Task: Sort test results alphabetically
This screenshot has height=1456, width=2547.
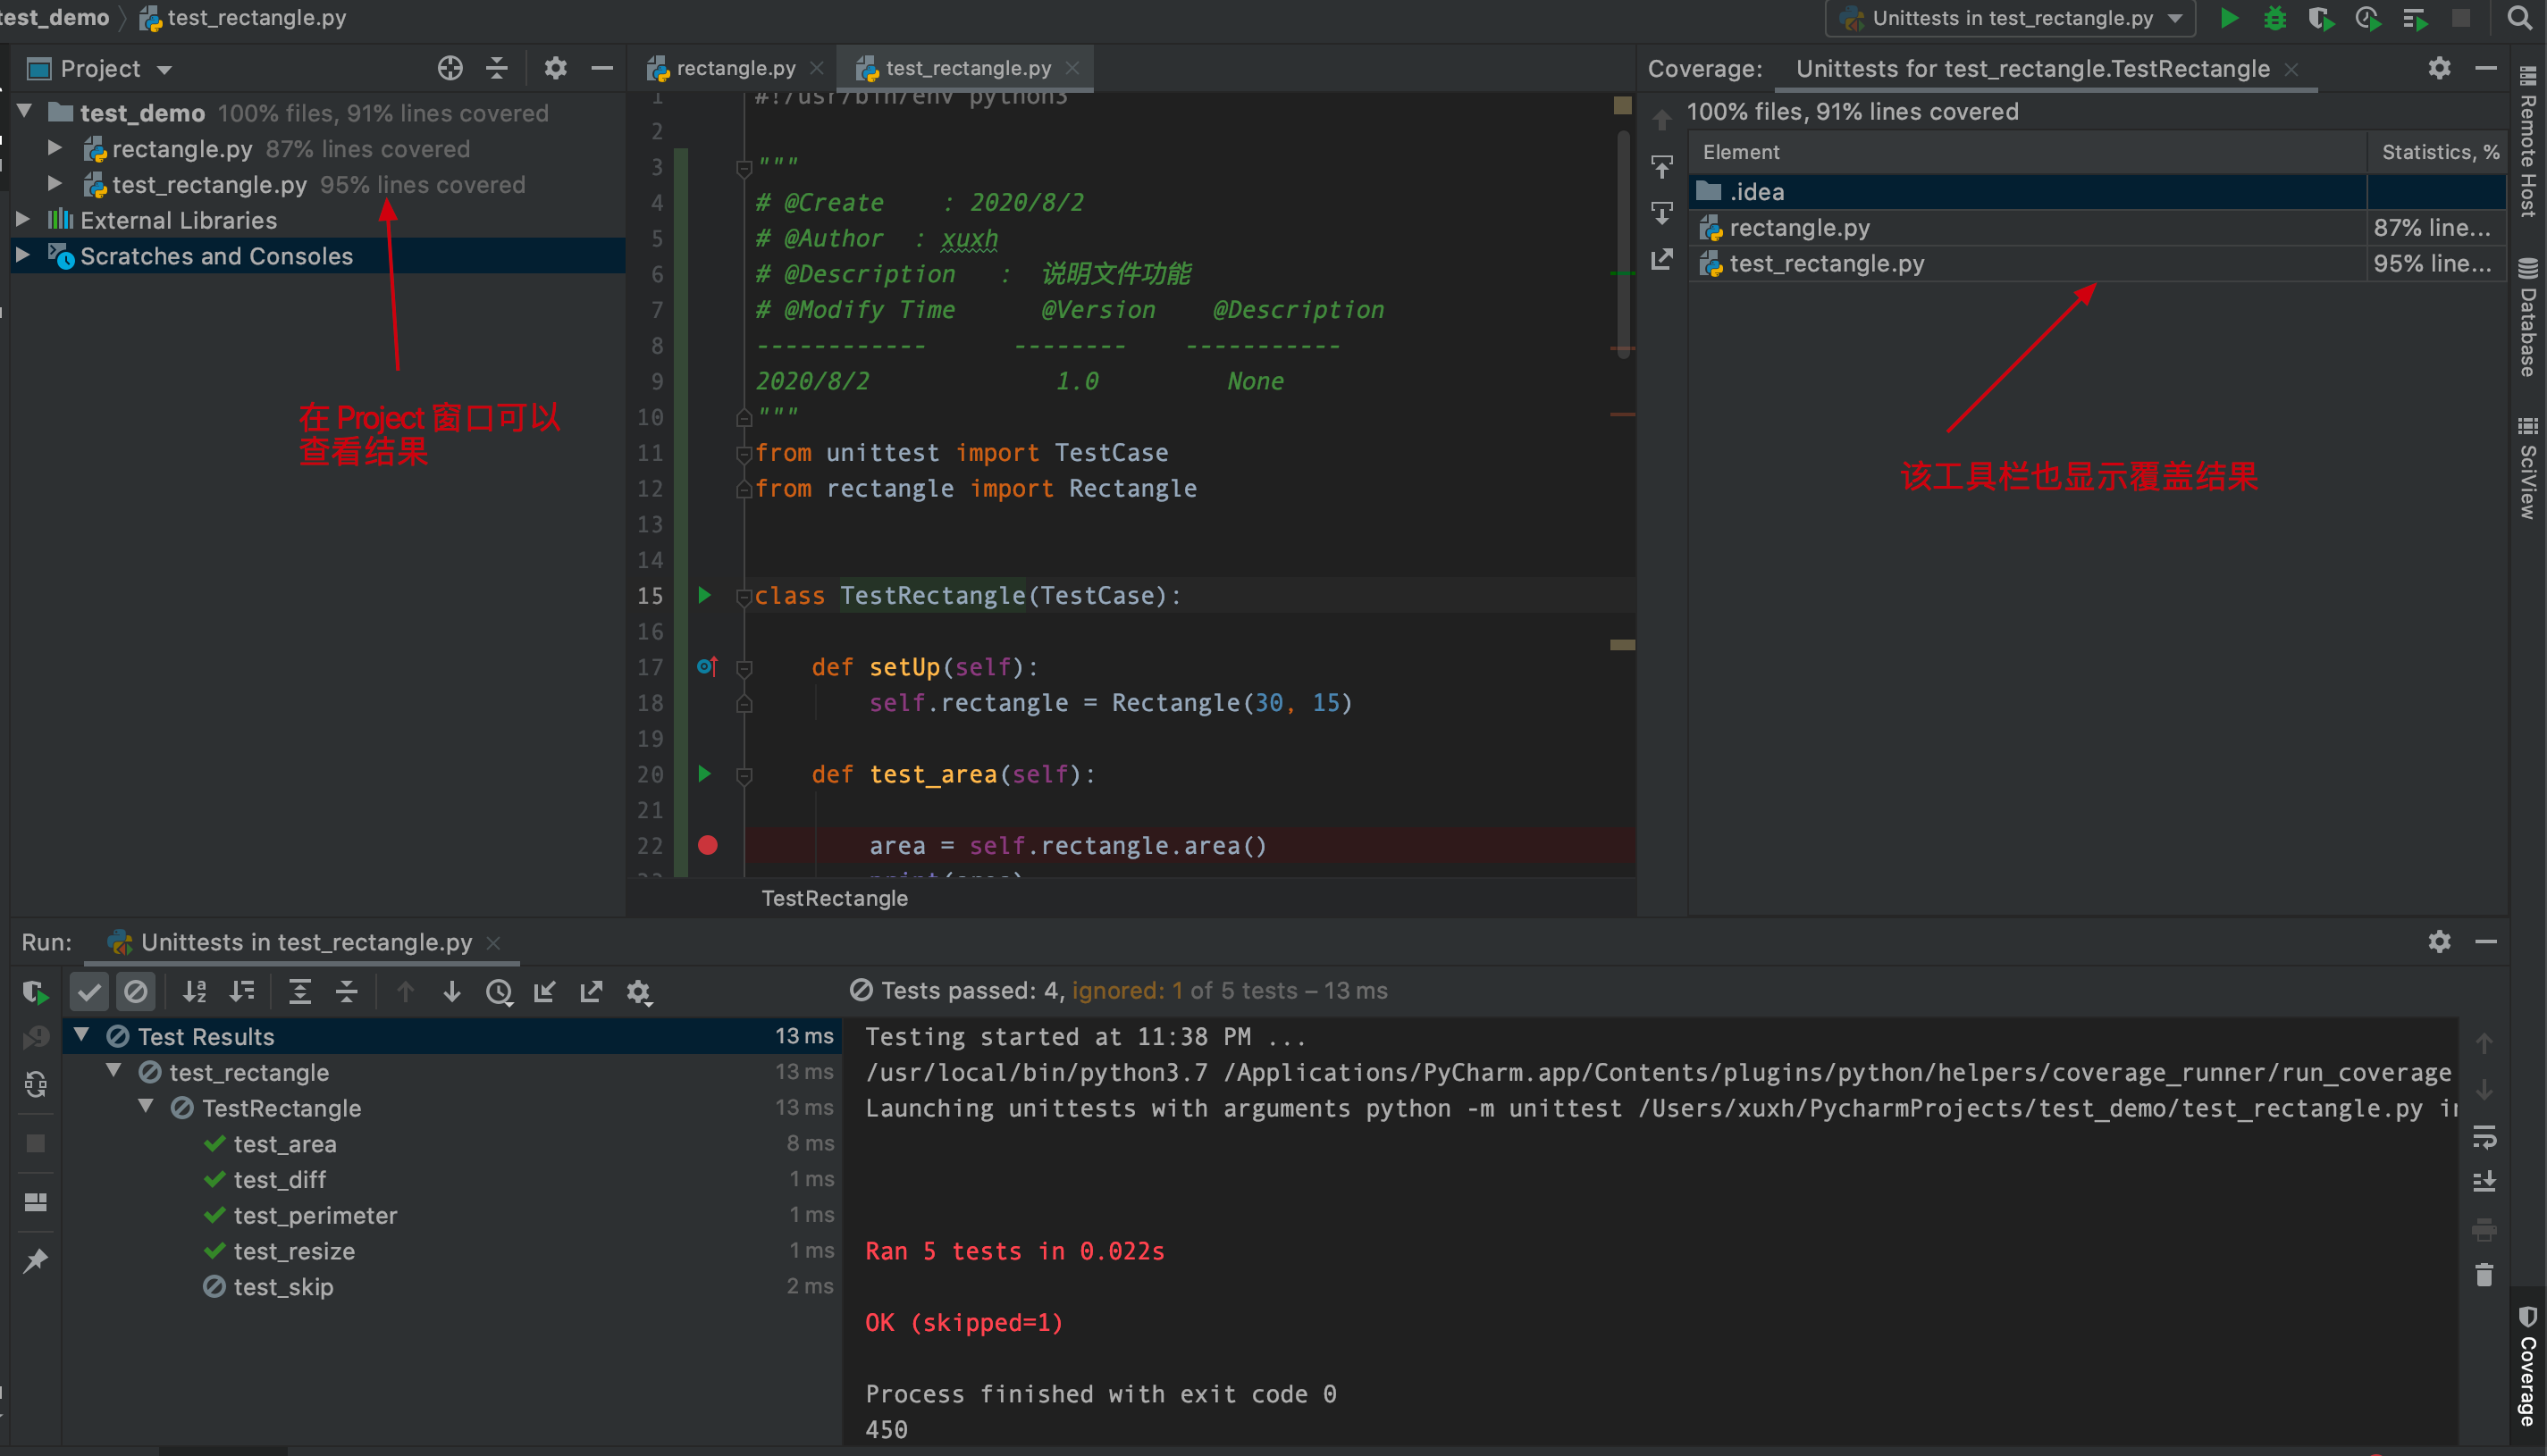Action: tap(194, 991)
